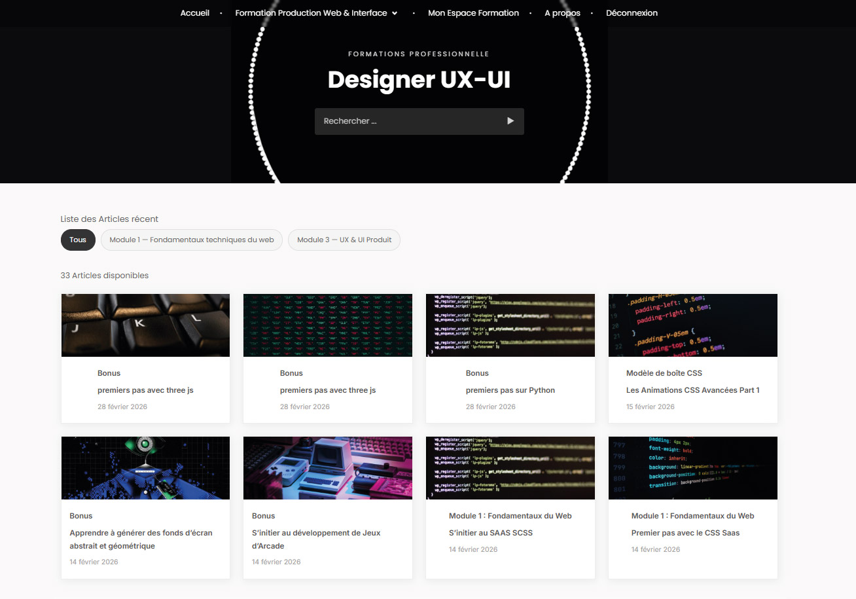Image resolution: width=856 pixels, height=599 pixels.
Task: Open Mon Espace Formation menu item
Action: (x=473, y=13)
